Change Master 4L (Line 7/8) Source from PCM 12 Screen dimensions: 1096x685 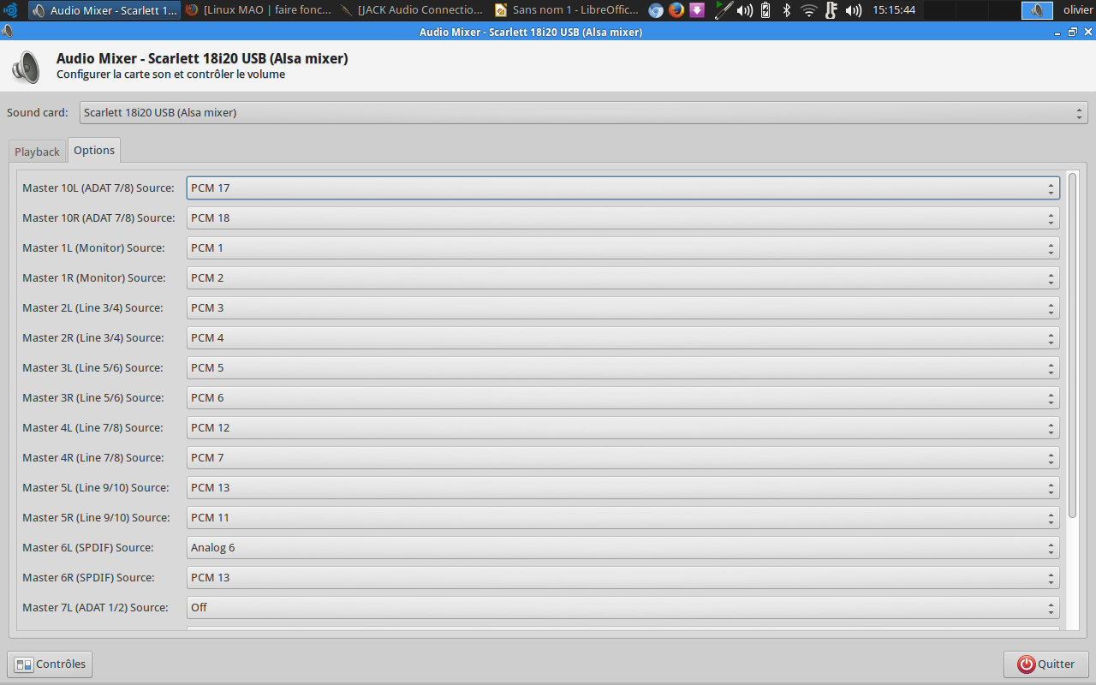click(623, 427)
